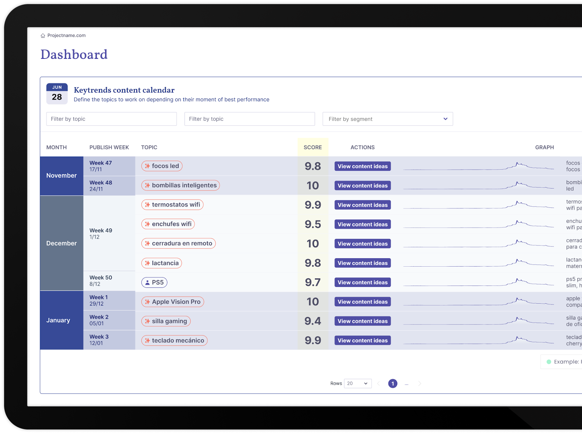Click the Week 50 8/12 cell

tap(109, 281)
